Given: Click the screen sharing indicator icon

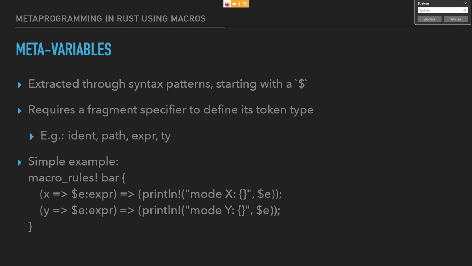Looking at the screenshot, I should tap(245, 4).
